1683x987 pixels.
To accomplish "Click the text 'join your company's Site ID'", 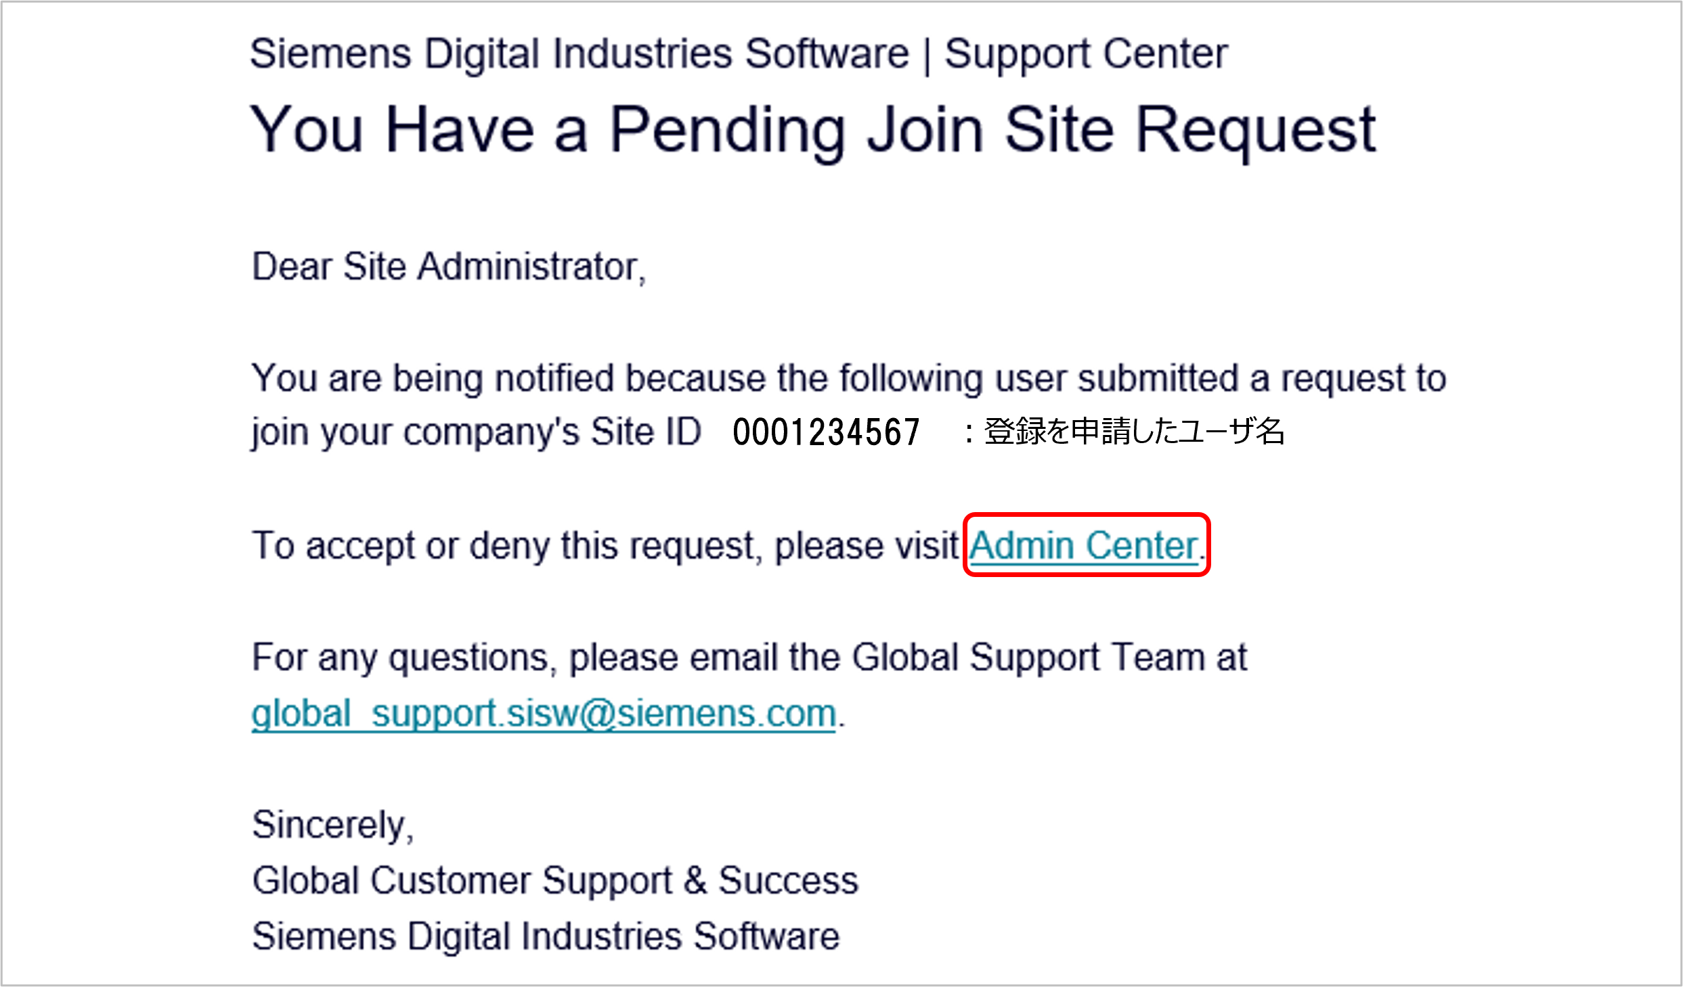I will point(477,432).
